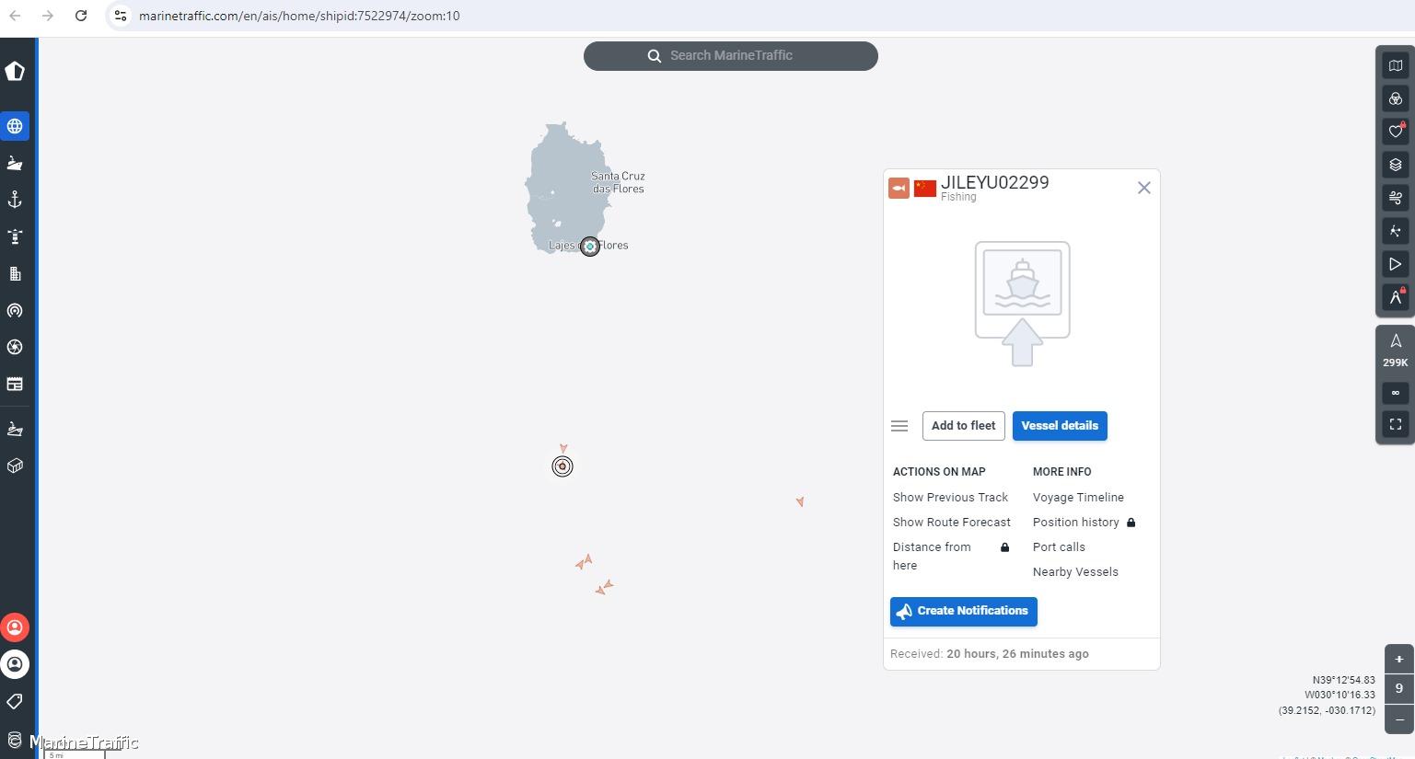The image size is (1415, 759).
Task: Open the map style icon on right panel
Action: (x=1395, y=64)
